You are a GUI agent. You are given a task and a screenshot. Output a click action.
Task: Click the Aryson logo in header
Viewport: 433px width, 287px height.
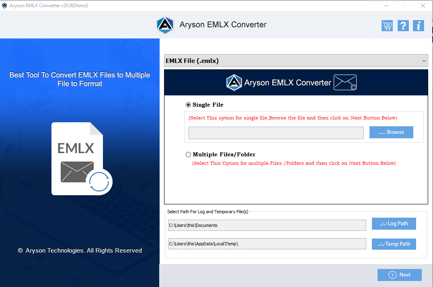165,25
